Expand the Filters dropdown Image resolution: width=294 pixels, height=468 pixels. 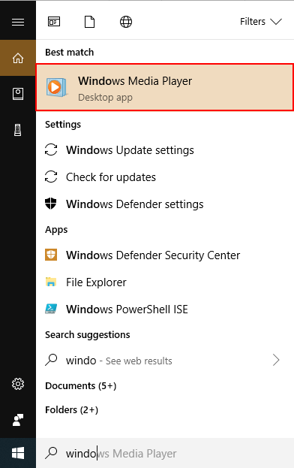coord(261,22)
